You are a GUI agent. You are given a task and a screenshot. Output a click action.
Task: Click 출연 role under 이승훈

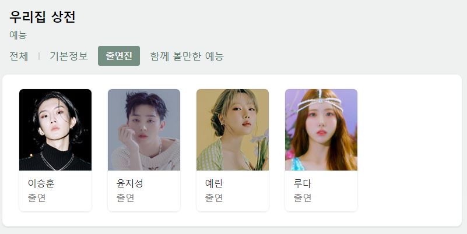[37, 198]
